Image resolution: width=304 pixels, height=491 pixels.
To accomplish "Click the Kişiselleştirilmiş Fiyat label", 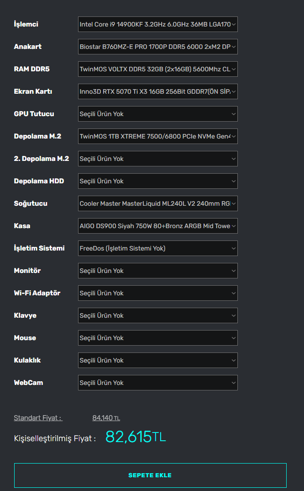I will (55, 438).
